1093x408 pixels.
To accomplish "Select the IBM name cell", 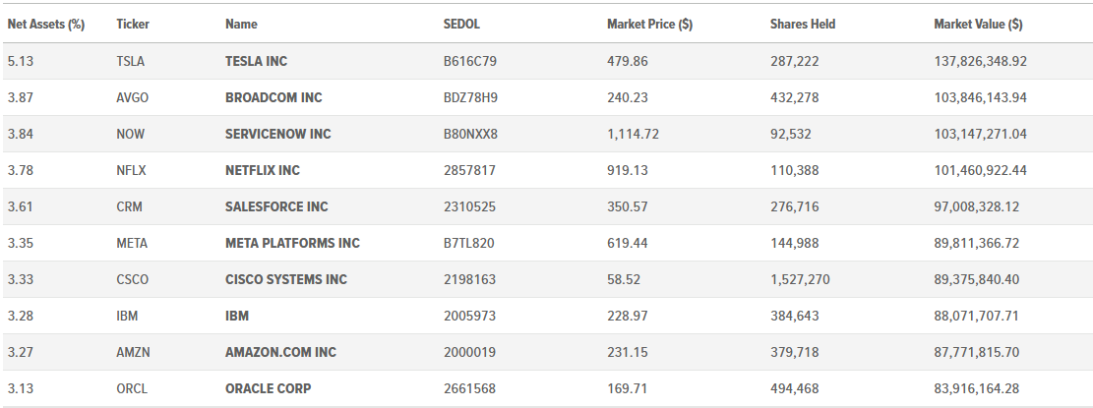I will [237, 317].
